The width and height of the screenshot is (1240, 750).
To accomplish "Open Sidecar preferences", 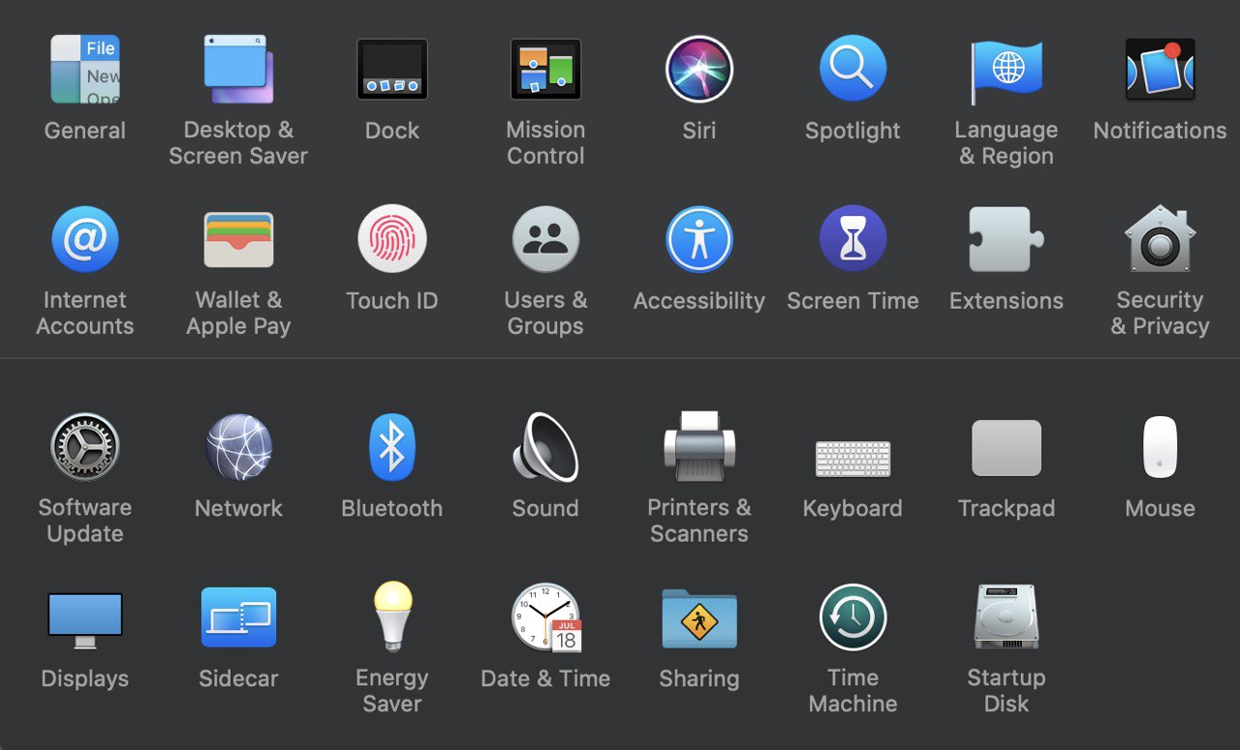I will point(238,617).
